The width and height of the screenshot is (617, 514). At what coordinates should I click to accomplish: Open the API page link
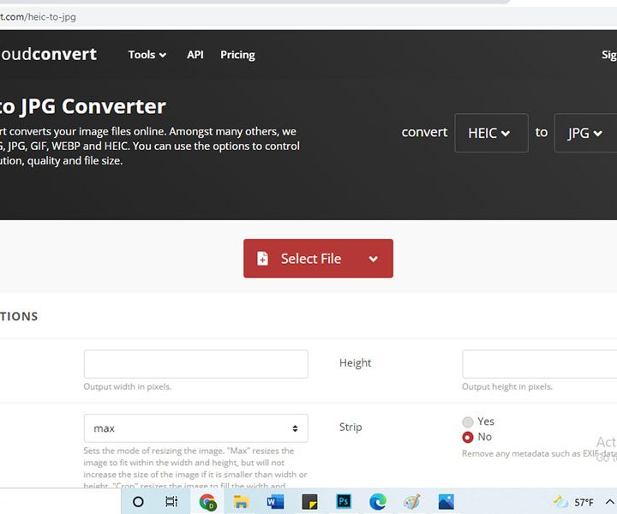coord(195,55)
